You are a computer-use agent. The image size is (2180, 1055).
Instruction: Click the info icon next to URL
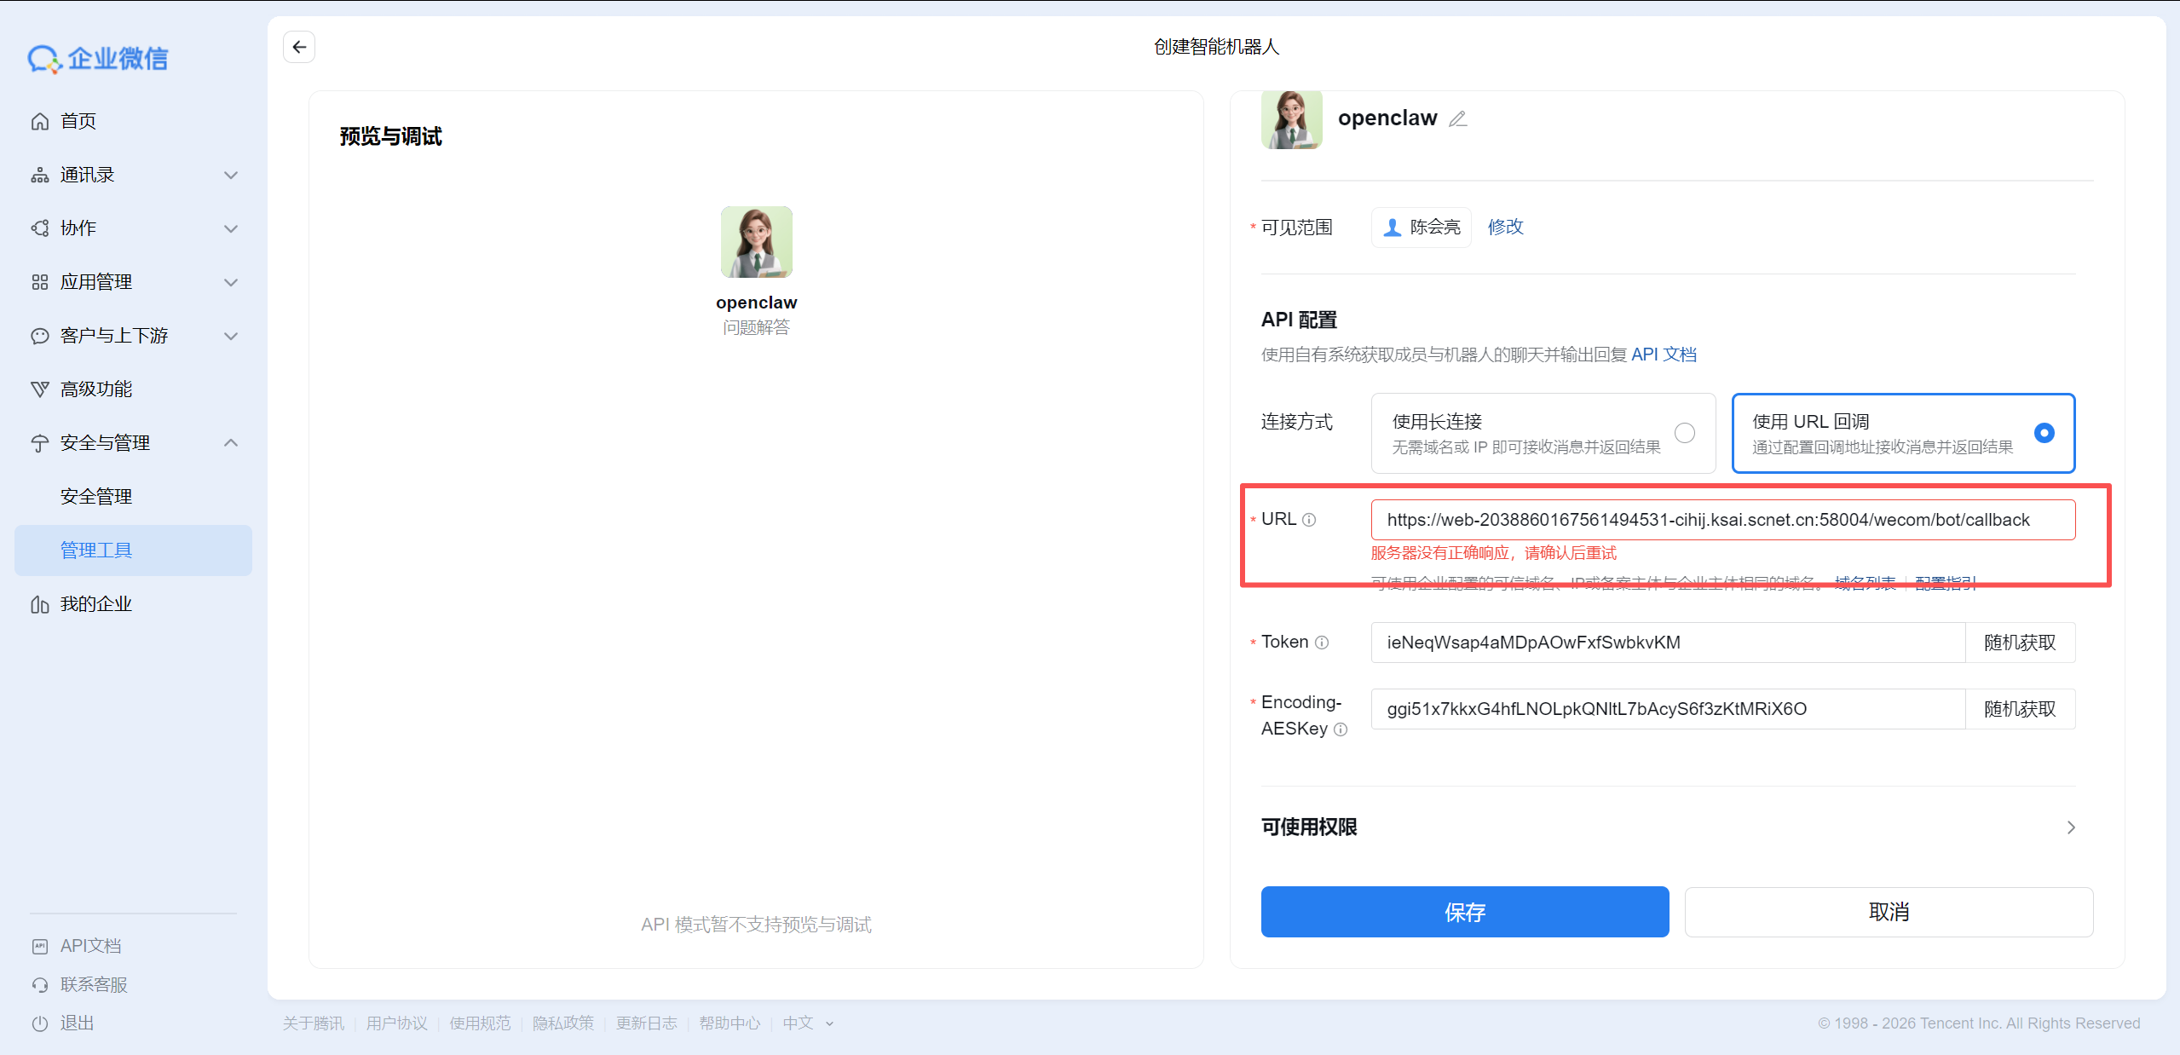coord(1310,519)
